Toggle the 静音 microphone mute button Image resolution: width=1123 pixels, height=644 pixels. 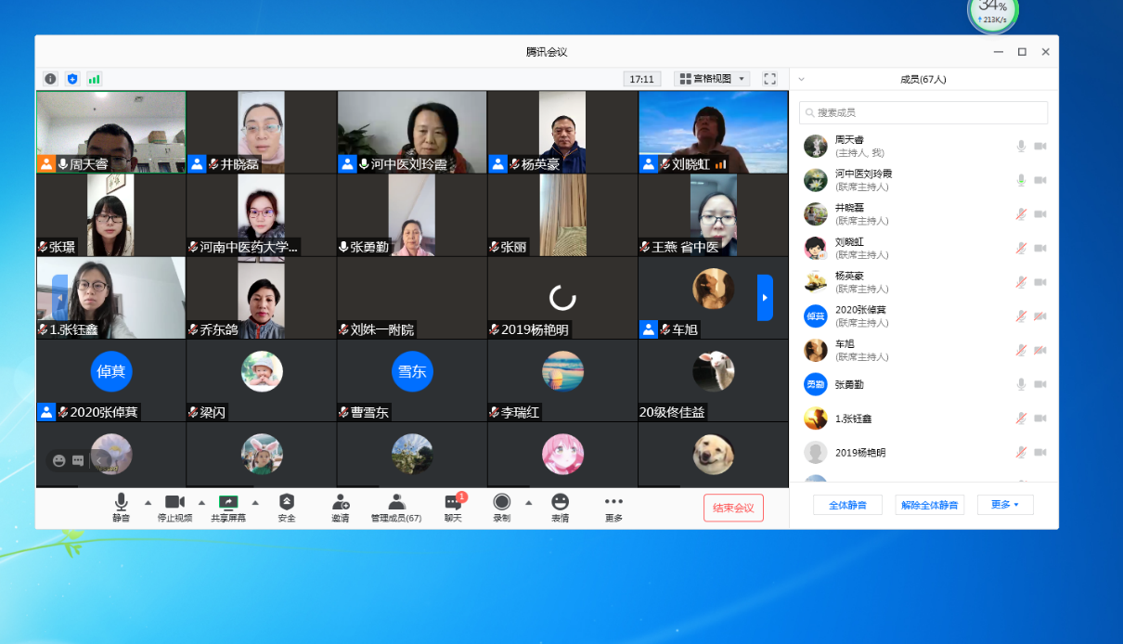point(122,502)
